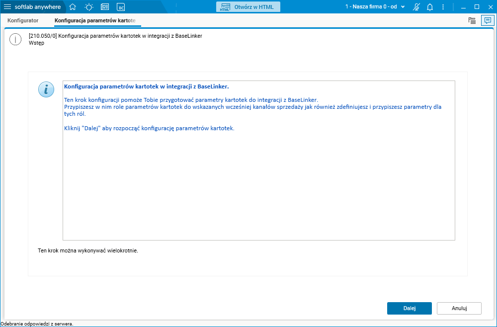Close the softlab anywhere window
Image resolution: width=497 pixels, height=327 pixels.
click(x=491, y=6)
